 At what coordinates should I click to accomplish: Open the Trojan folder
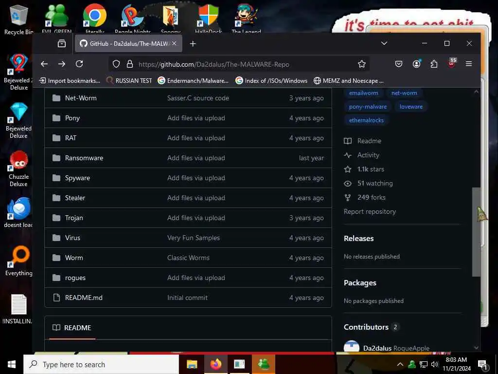[74, 218]
